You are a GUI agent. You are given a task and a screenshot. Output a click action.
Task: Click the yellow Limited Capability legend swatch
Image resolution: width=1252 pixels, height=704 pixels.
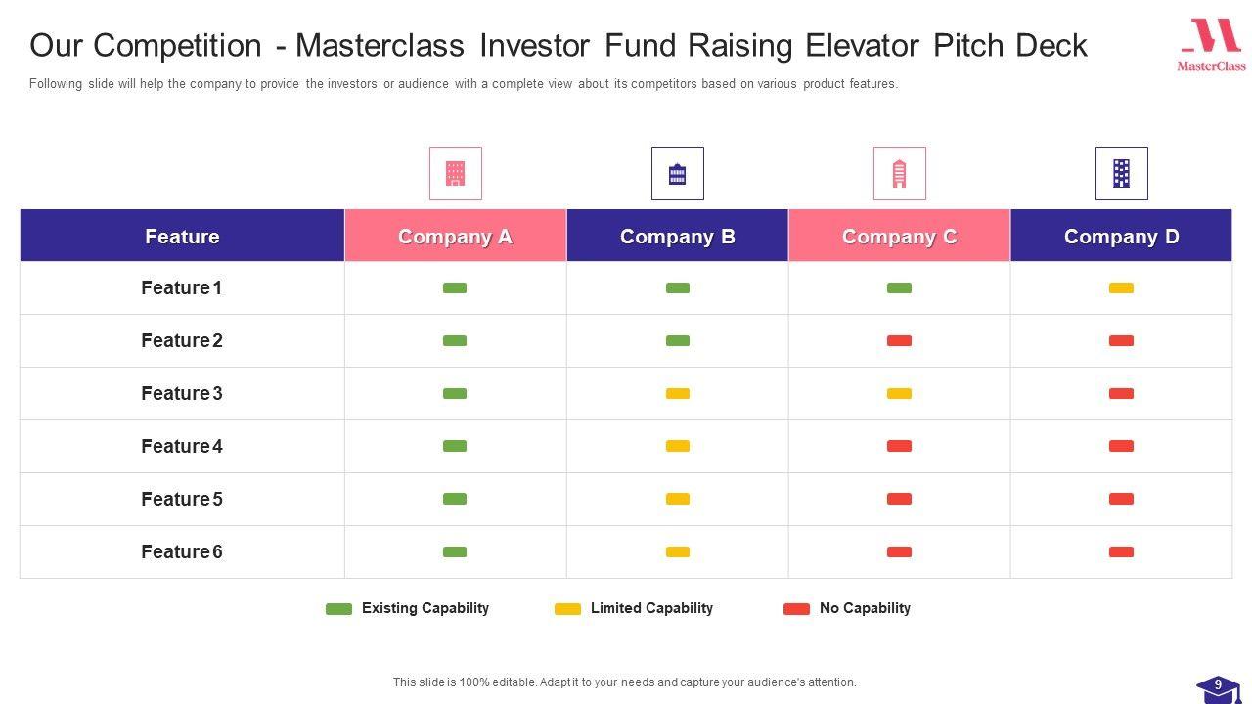pyautogui.click(x=567, y=609)
